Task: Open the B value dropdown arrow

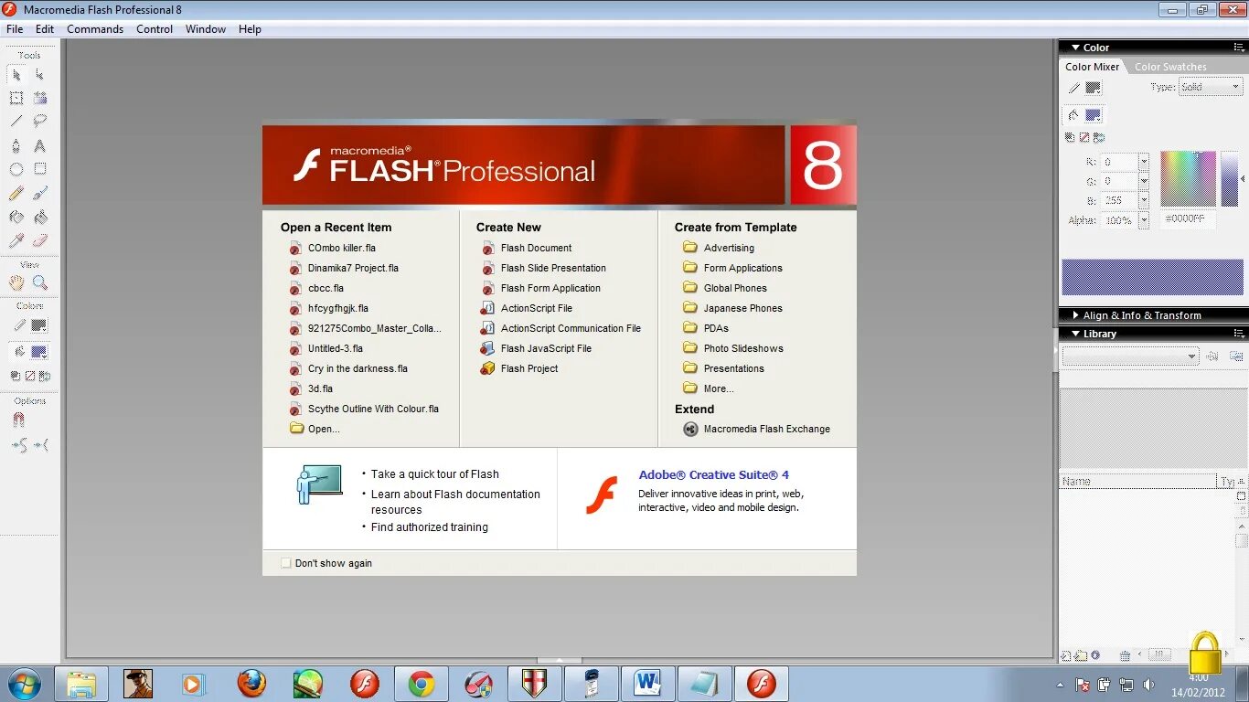Action: click(x=1143, y=201)
